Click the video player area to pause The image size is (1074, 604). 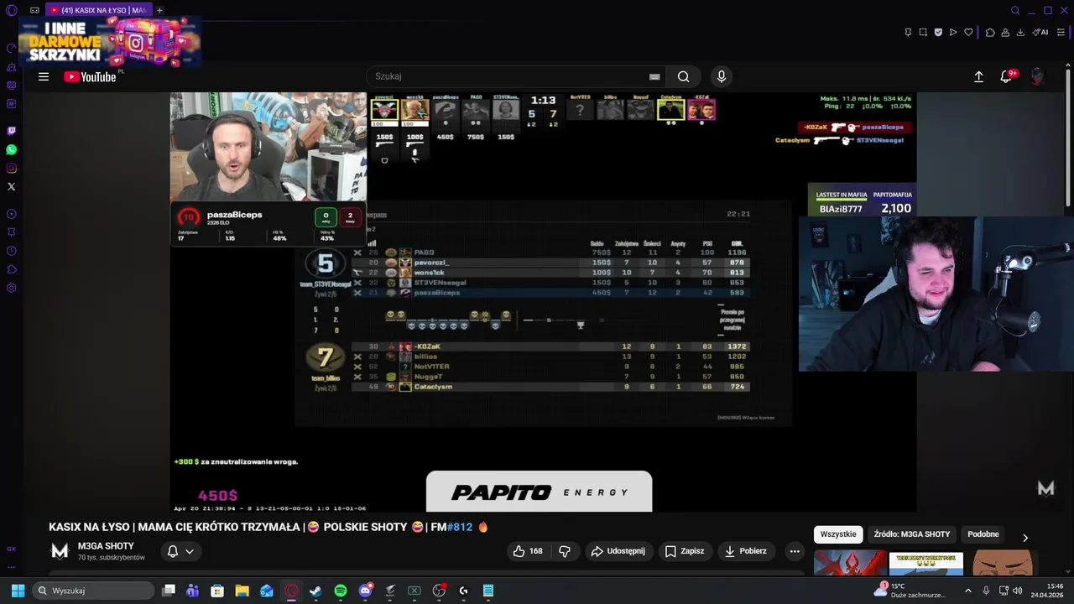coord(543,302)
